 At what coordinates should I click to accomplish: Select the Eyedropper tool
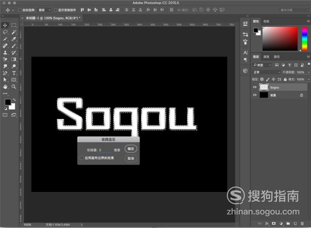14,39
